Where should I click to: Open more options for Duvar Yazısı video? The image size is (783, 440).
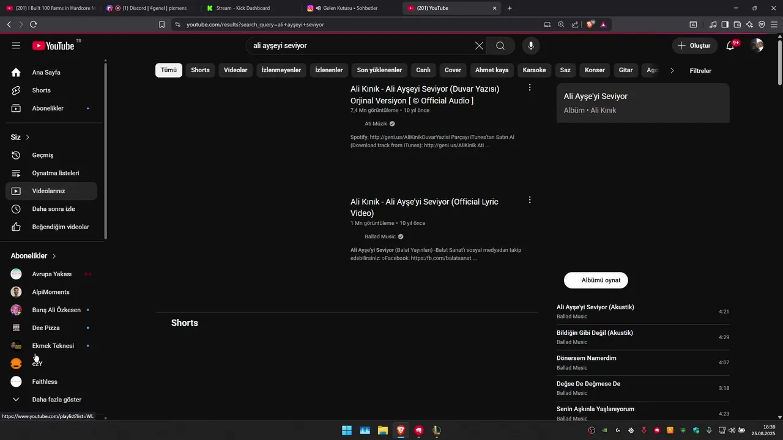click(x=530, y=87)
